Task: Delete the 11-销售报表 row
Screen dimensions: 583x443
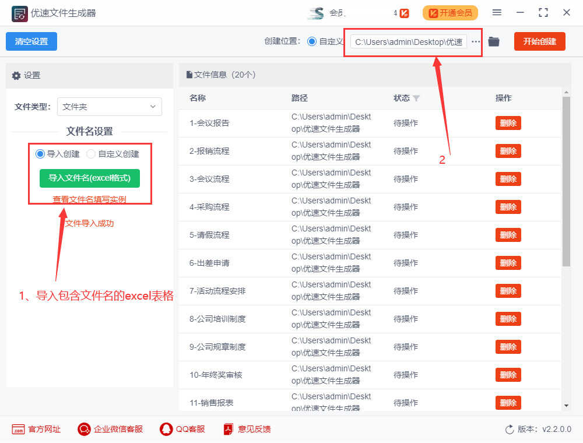Action: (508, 403)
